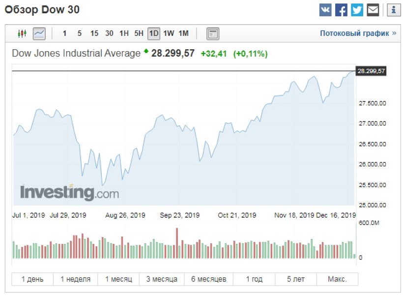Open the "1 месяц" range tab
Viewport: 403px width, 297px height.
[x=118, y=279]
